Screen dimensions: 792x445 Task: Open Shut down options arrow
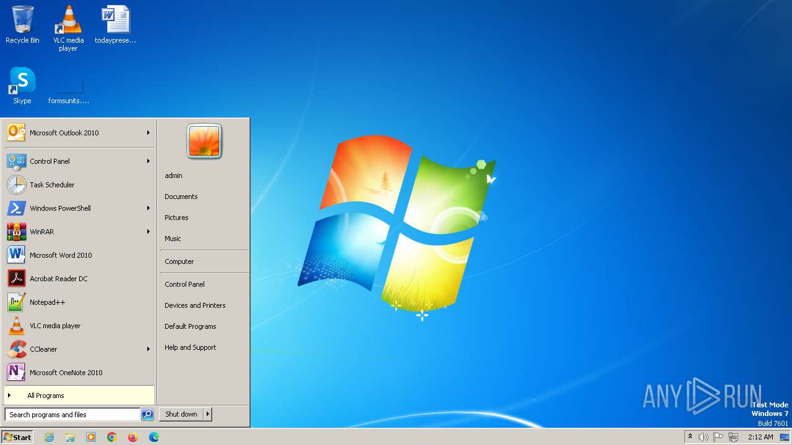pos(208,414)
